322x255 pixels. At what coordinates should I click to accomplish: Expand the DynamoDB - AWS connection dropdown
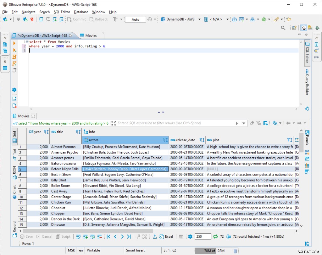click(x=199, y=19)
